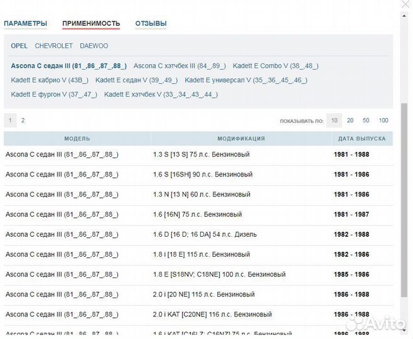Pick the DAEWOO brand filter
Screen dimensions: 413x339
click(93, 46)
